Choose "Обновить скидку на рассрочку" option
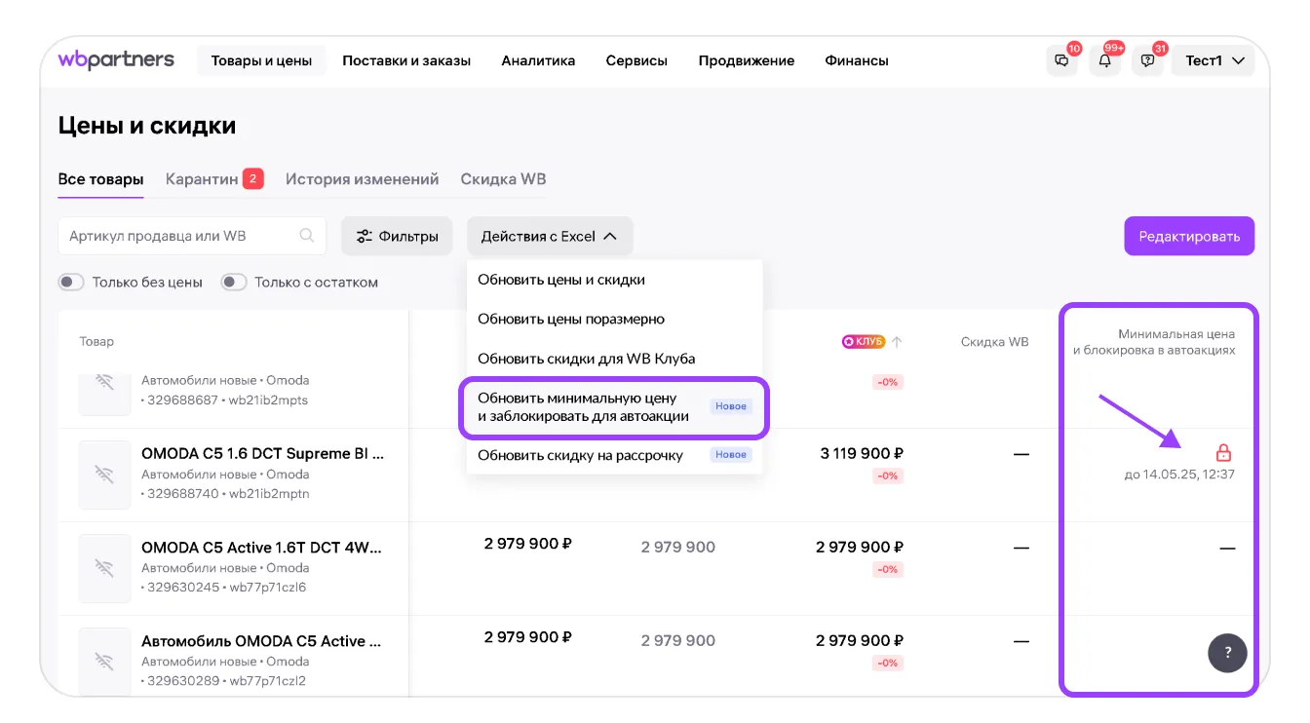1310x723 pixels. (x=580, y=455)
